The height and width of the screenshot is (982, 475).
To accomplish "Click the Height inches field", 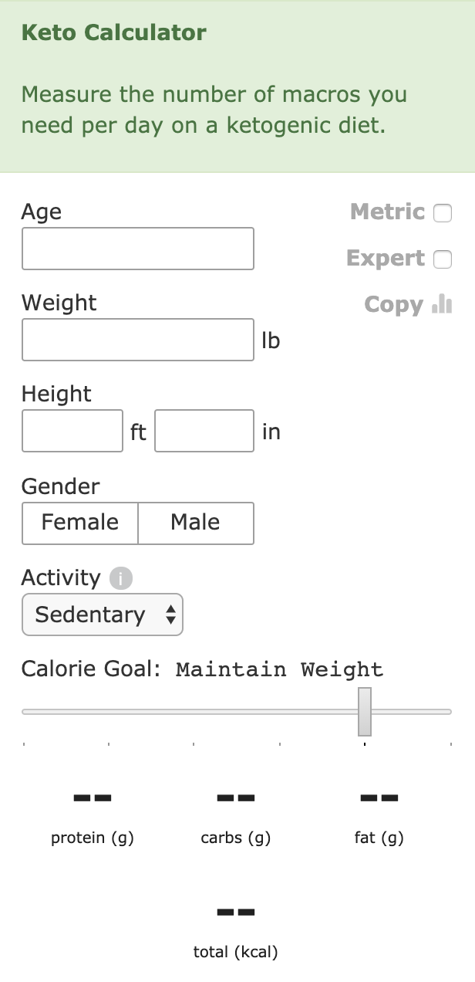I will (204, 431).
